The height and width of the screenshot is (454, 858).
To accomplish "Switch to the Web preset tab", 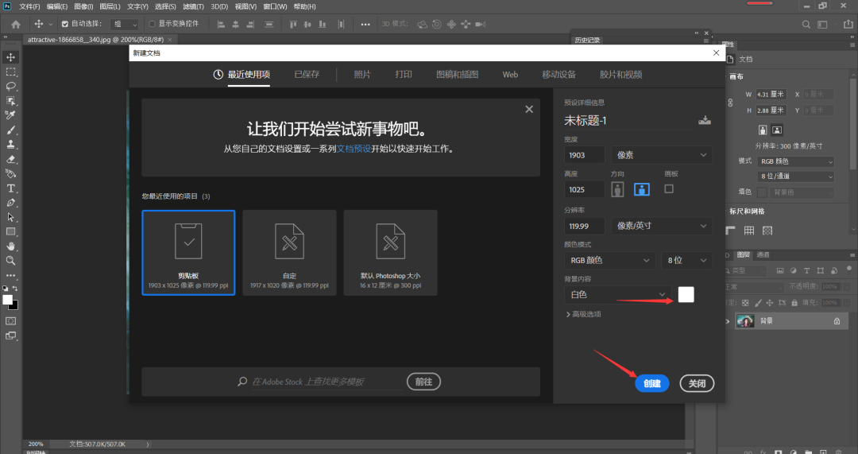I will [x=510, y=75].
